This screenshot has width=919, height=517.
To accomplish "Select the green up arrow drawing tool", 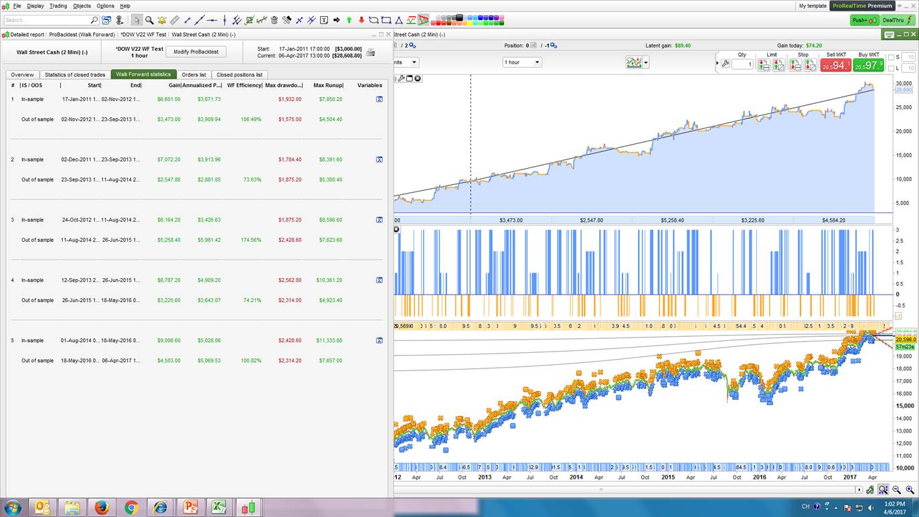I will point(349,20).
